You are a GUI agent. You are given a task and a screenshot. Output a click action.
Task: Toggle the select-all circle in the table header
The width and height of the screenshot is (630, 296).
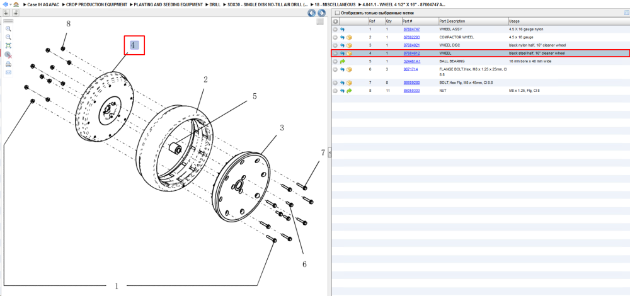(x=335, y=21)
